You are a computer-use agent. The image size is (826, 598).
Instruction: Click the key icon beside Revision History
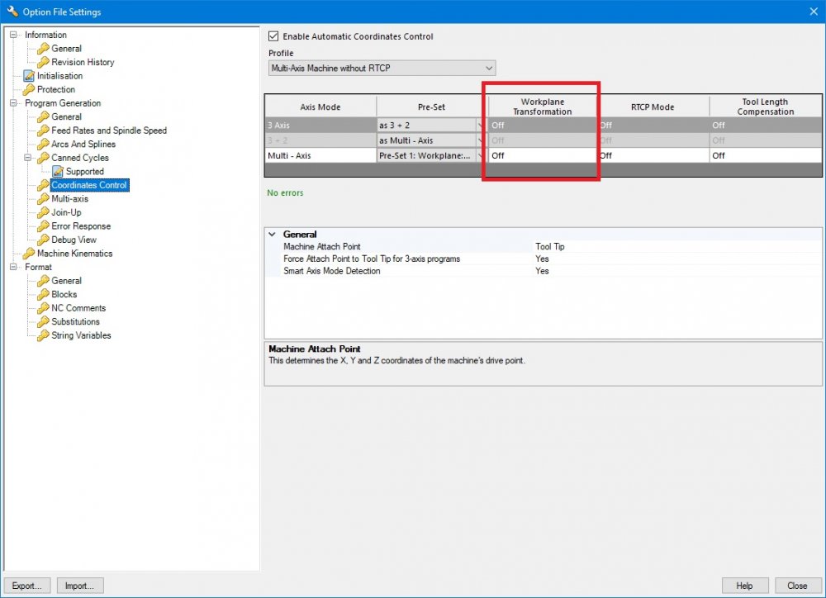click(x=43, y=62)
